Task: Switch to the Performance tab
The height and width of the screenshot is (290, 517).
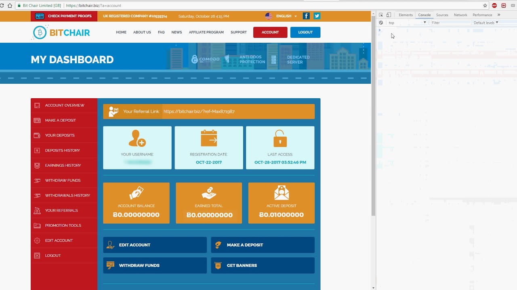Action: (482, 15)
